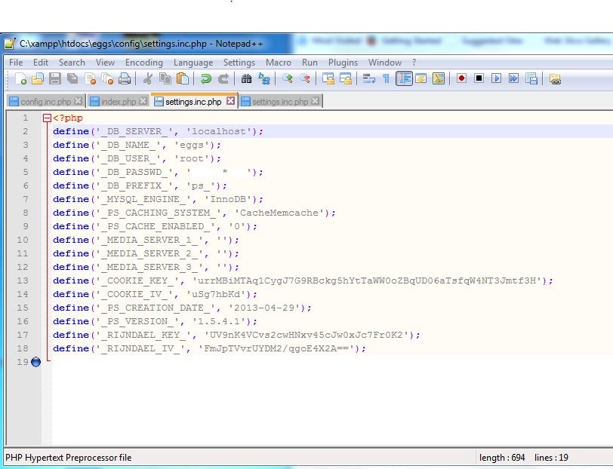Open the Macro menu

coord(279,63)
